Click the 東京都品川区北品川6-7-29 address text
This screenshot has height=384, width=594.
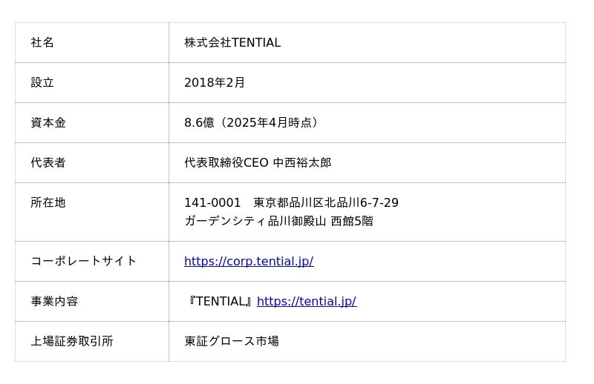pyautogui.click(x=325, y=203)
